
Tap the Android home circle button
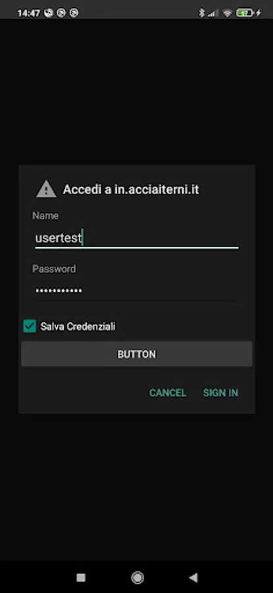coord(137,577)
